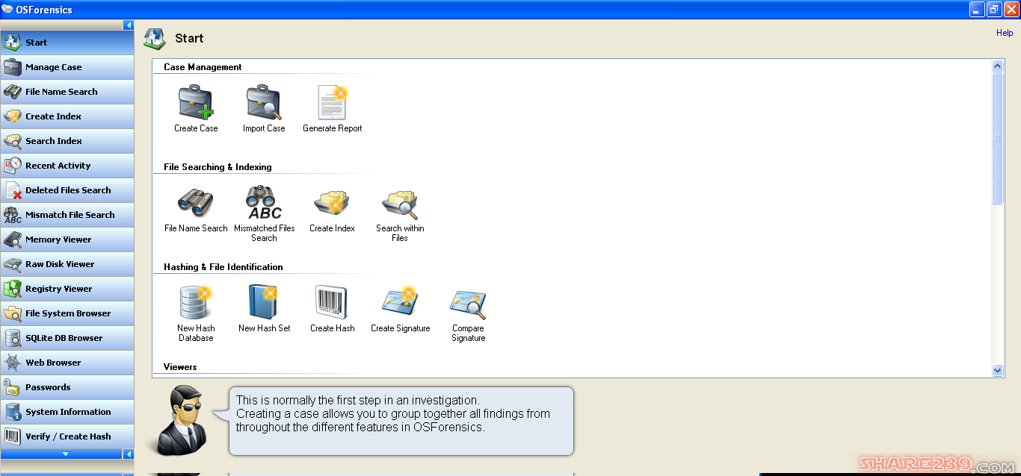Click the main panel scrollbar down arrow
1021x476 pixels.
[998, 370]
